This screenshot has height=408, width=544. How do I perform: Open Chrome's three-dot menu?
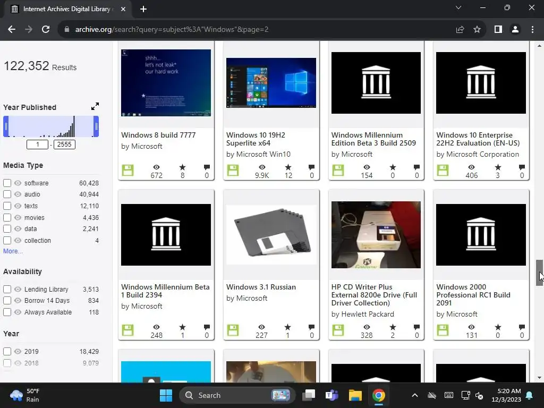(532, 30)
